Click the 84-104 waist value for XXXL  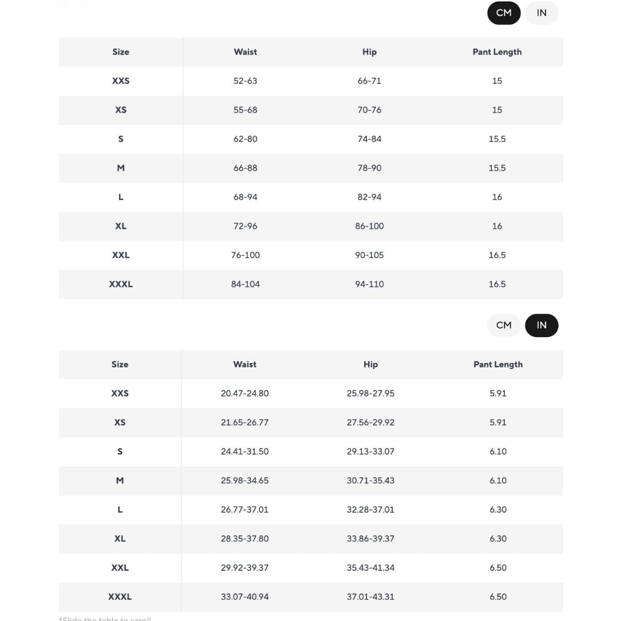[246, 284]
